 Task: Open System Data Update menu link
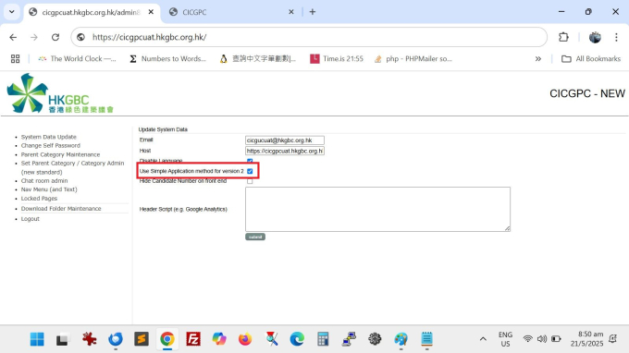tap(48, 137)
